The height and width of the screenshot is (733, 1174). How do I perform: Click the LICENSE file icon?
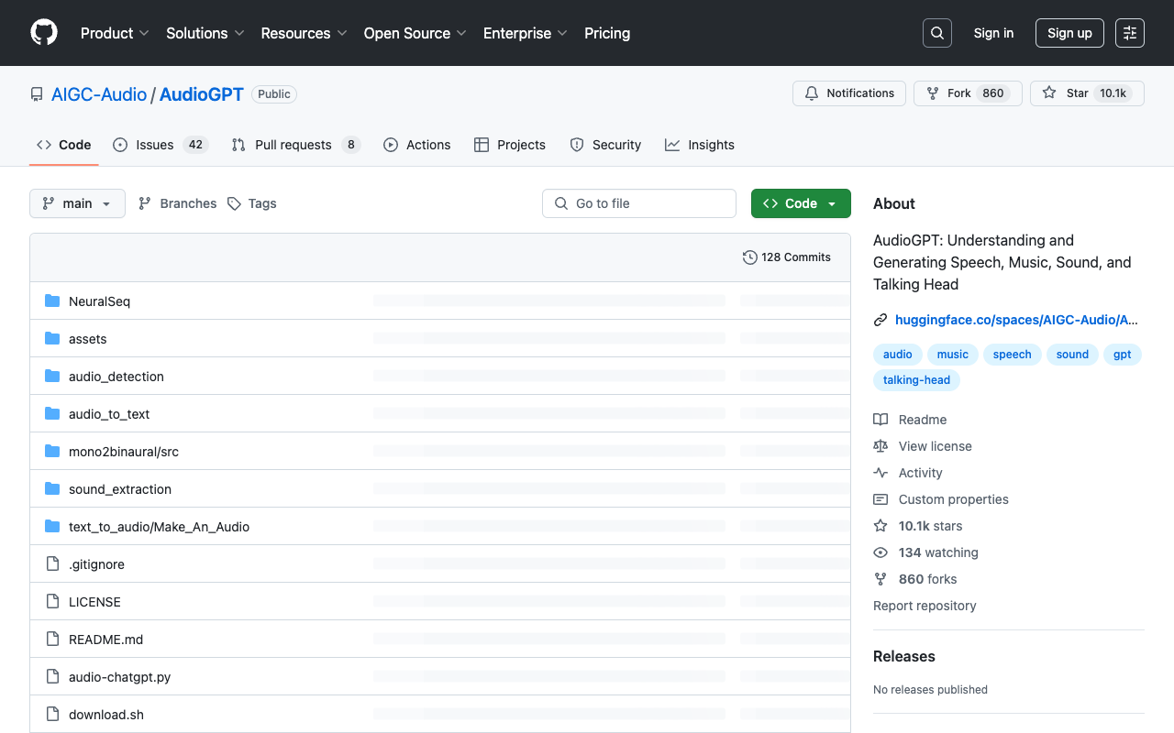52,601
